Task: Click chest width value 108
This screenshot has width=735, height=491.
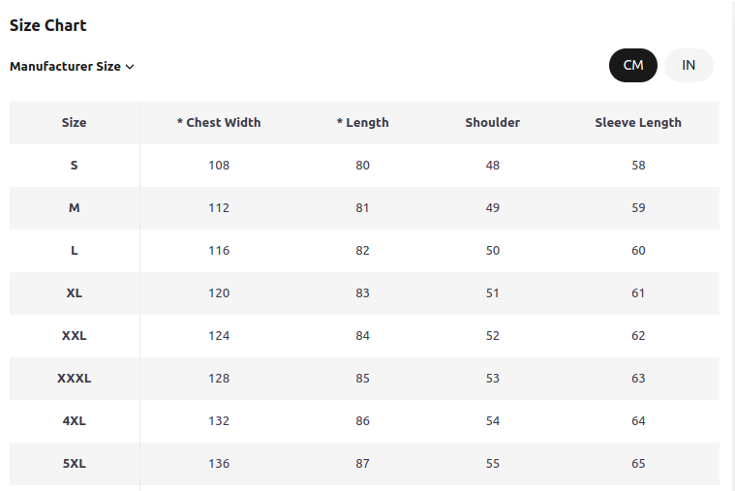Action: pyautogui.click(x=219, y=166)
